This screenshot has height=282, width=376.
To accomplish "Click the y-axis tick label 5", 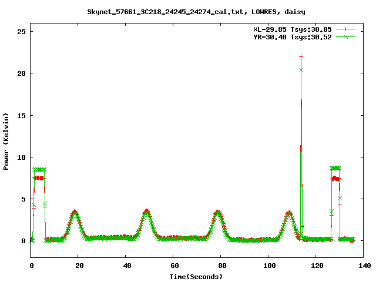I will (23, 199).
